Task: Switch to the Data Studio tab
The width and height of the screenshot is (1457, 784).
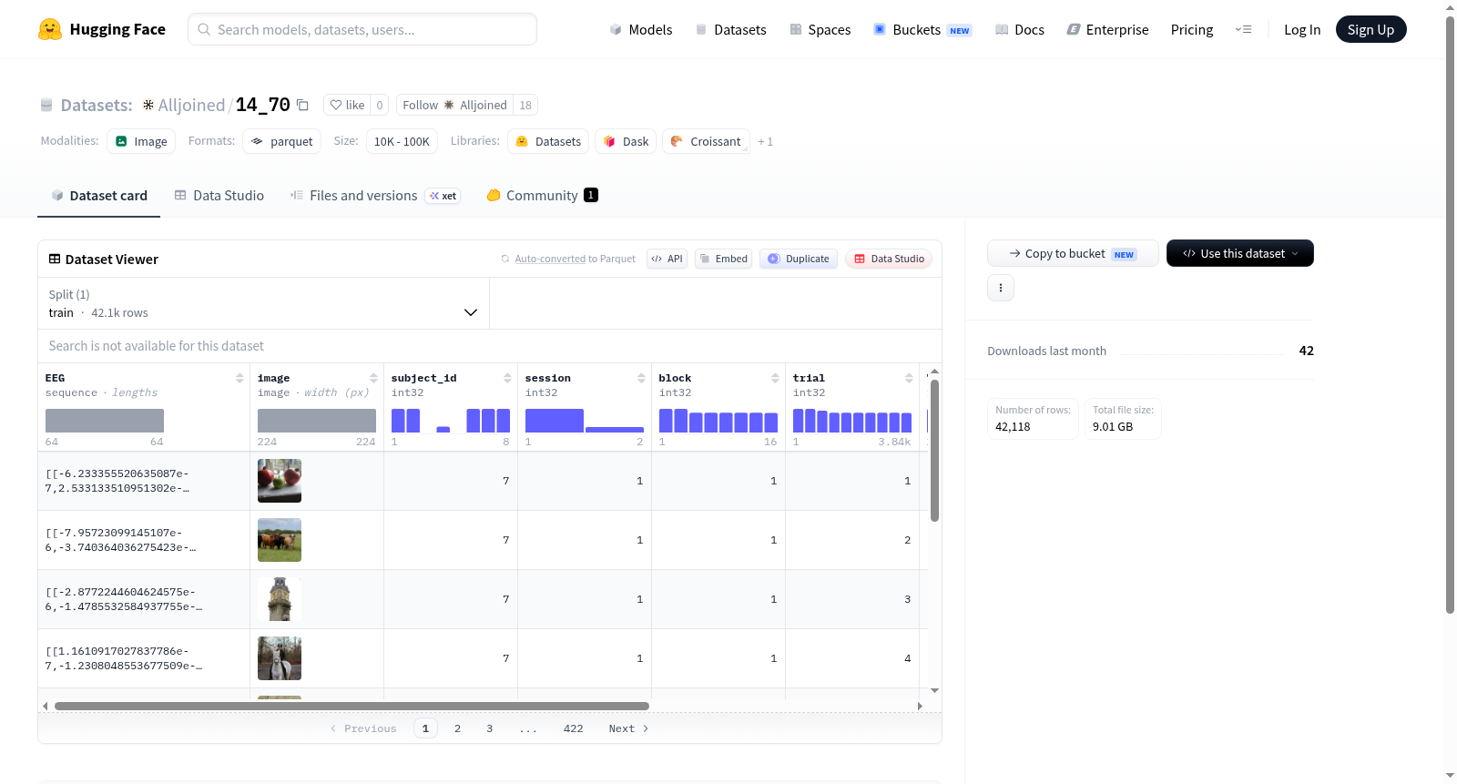Action: click(x=219, y=195)
